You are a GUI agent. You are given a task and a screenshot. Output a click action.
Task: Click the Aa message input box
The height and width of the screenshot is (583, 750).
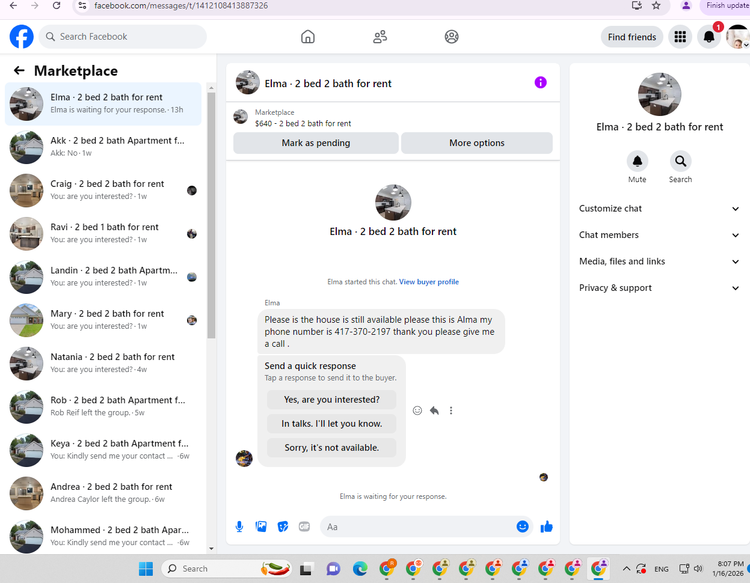pyautogui.click(x=417, y=527)
